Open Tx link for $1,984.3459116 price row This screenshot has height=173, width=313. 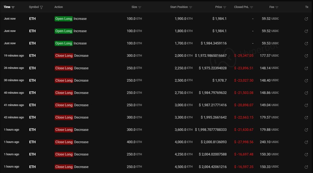coord(306,43)
